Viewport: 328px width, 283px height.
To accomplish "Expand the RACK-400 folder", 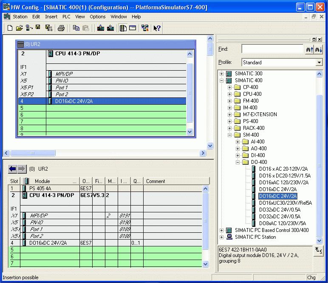I will [230, 128].
